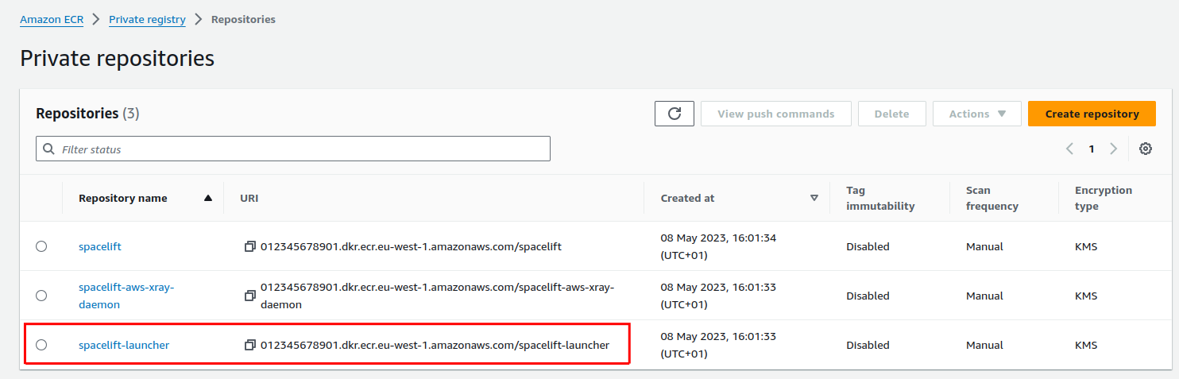Expand the Actions dropdown menu
The height and width of the screenshot is (379, 1179).
click(x=976, y=114)
